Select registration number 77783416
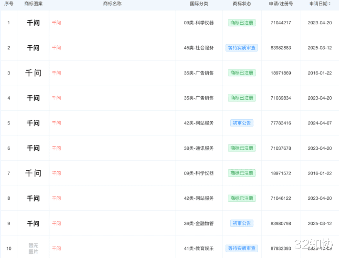This screenshot has height=258, width=339. 281,123
